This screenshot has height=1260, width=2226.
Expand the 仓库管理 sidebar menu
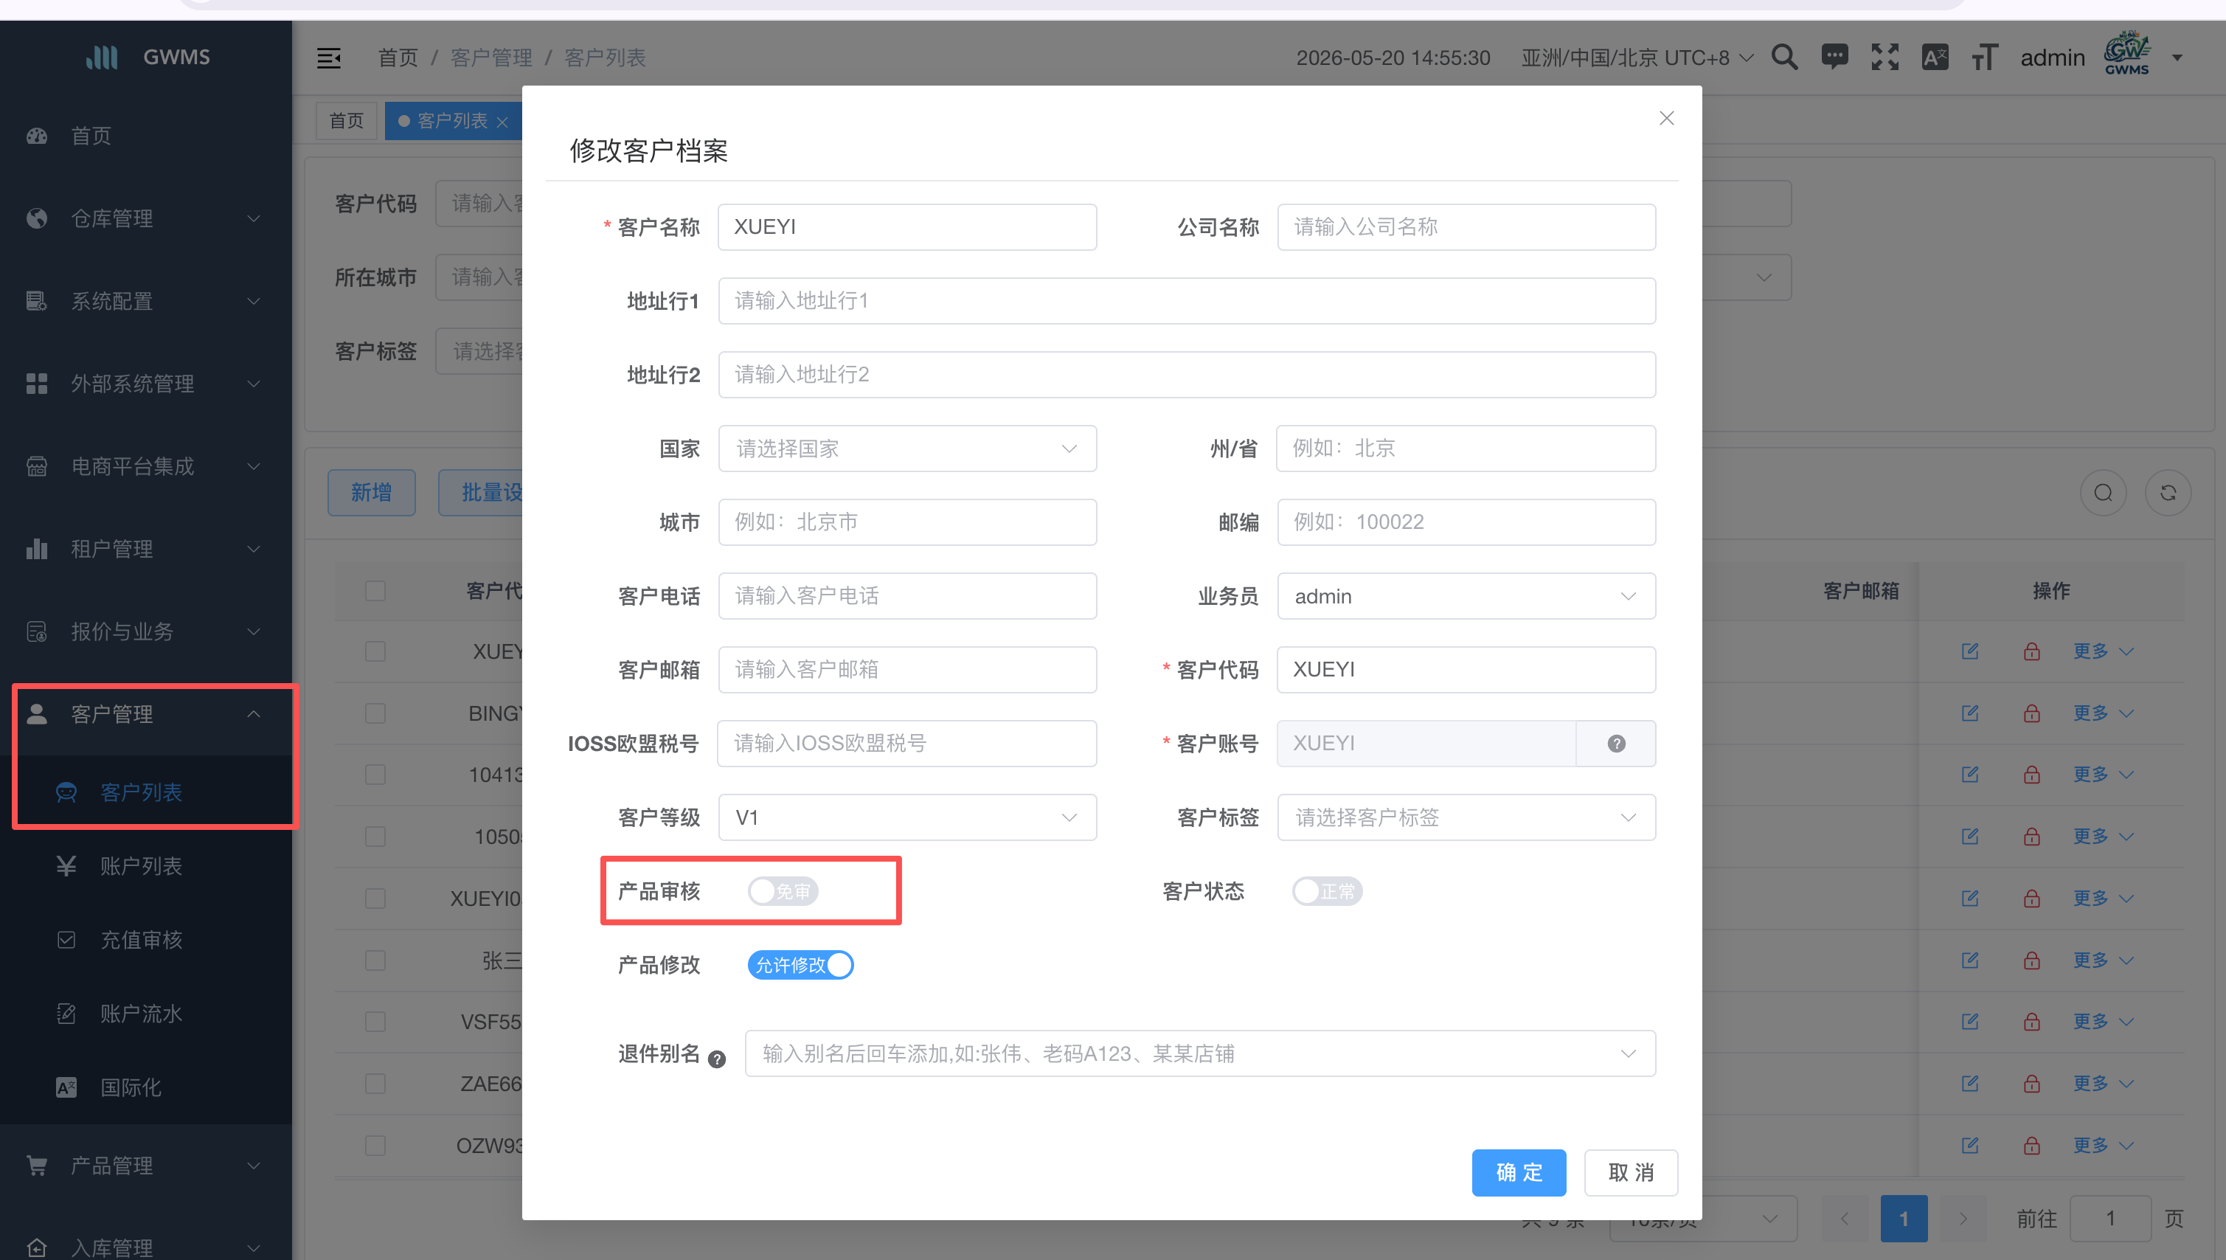point(146,218)
